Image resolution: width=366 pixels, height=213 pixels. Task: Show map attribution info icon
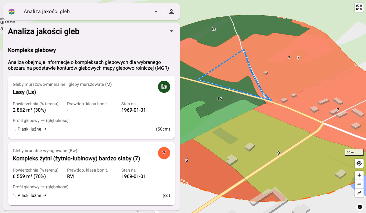click(x=360, y=207)
